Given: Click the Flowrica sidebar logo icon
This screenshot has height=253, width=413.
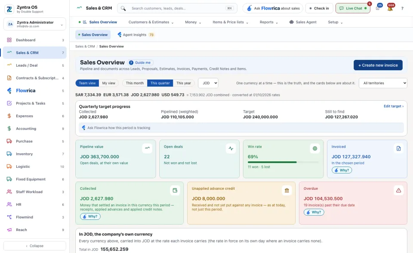Looking at the screenshot, I should (9, 91).
